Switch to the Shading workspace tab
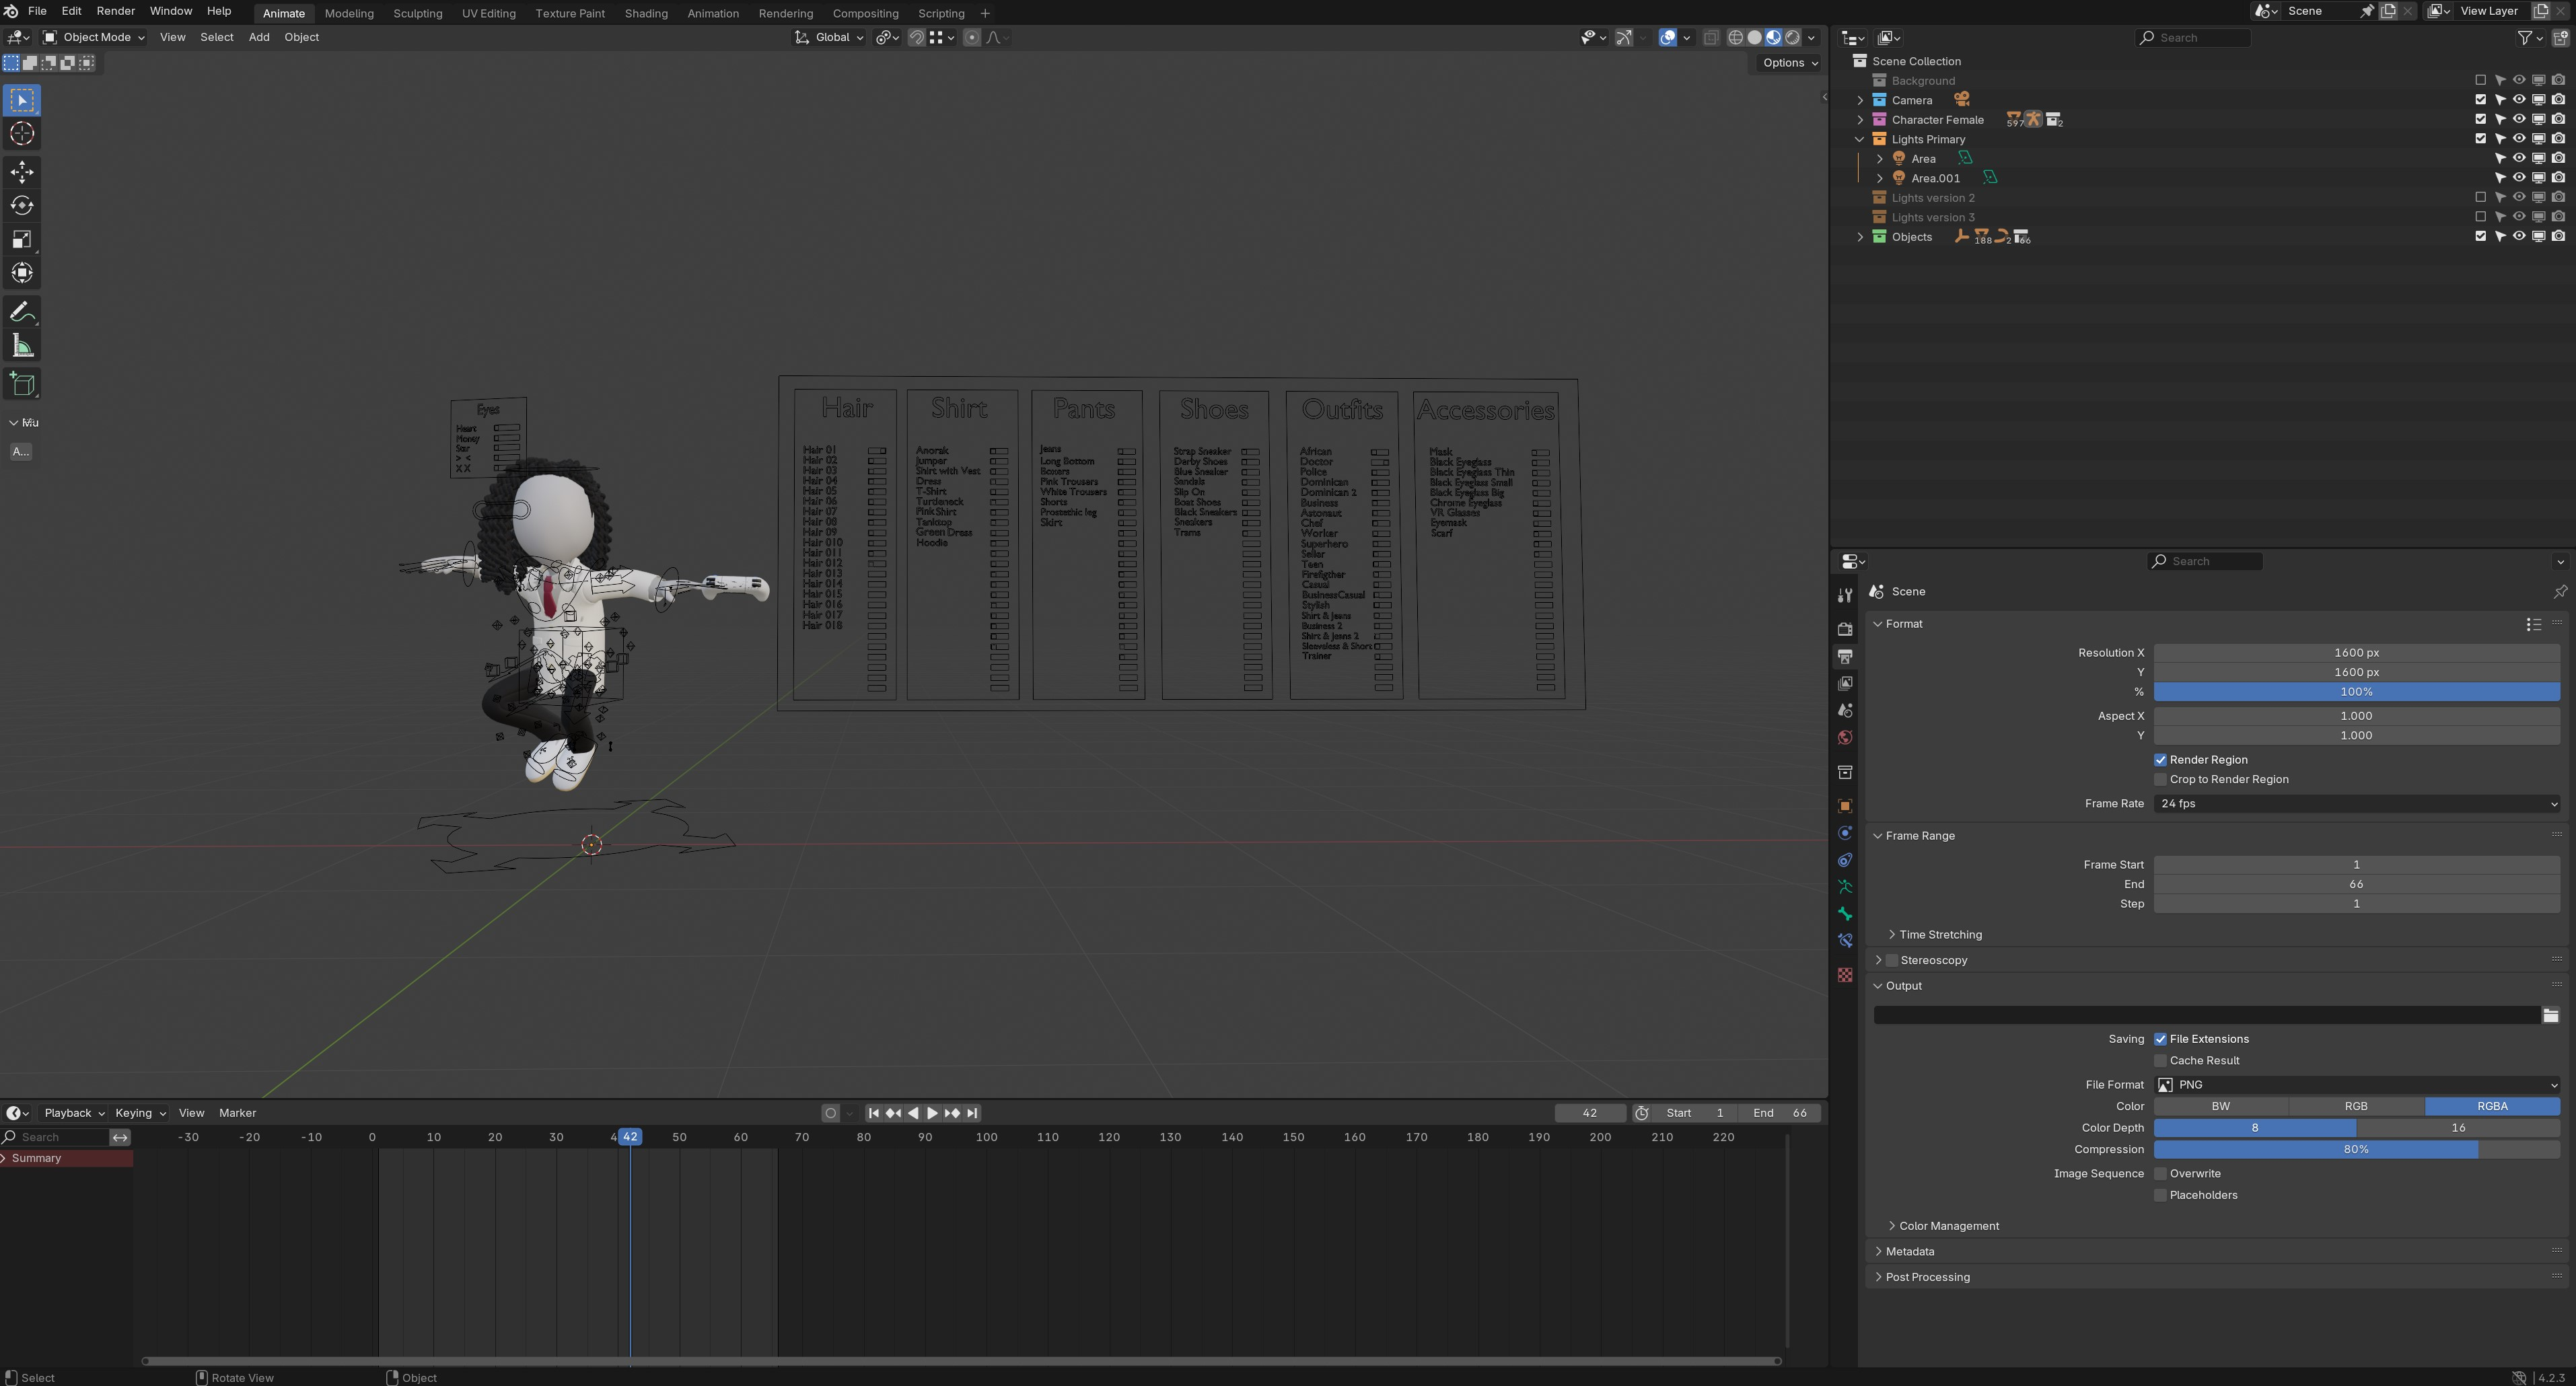 coord(646,13)
